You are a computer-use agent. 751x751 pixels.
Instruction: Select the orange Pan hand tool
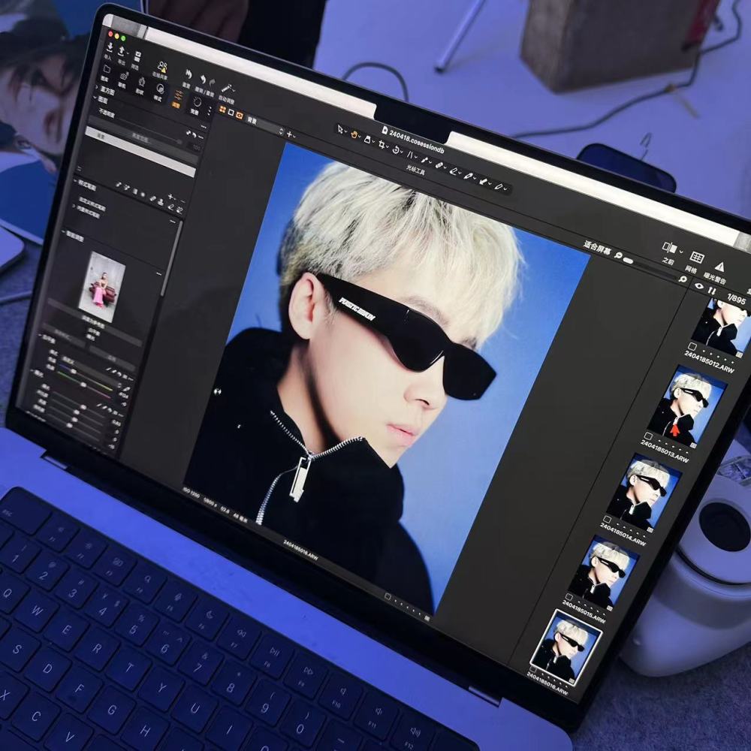[354, 134]
